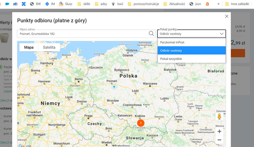Click the Czechy country label on the map
The width and height of the screenshot is (254, 147).
pyautogui.click(x=95, y=124)
